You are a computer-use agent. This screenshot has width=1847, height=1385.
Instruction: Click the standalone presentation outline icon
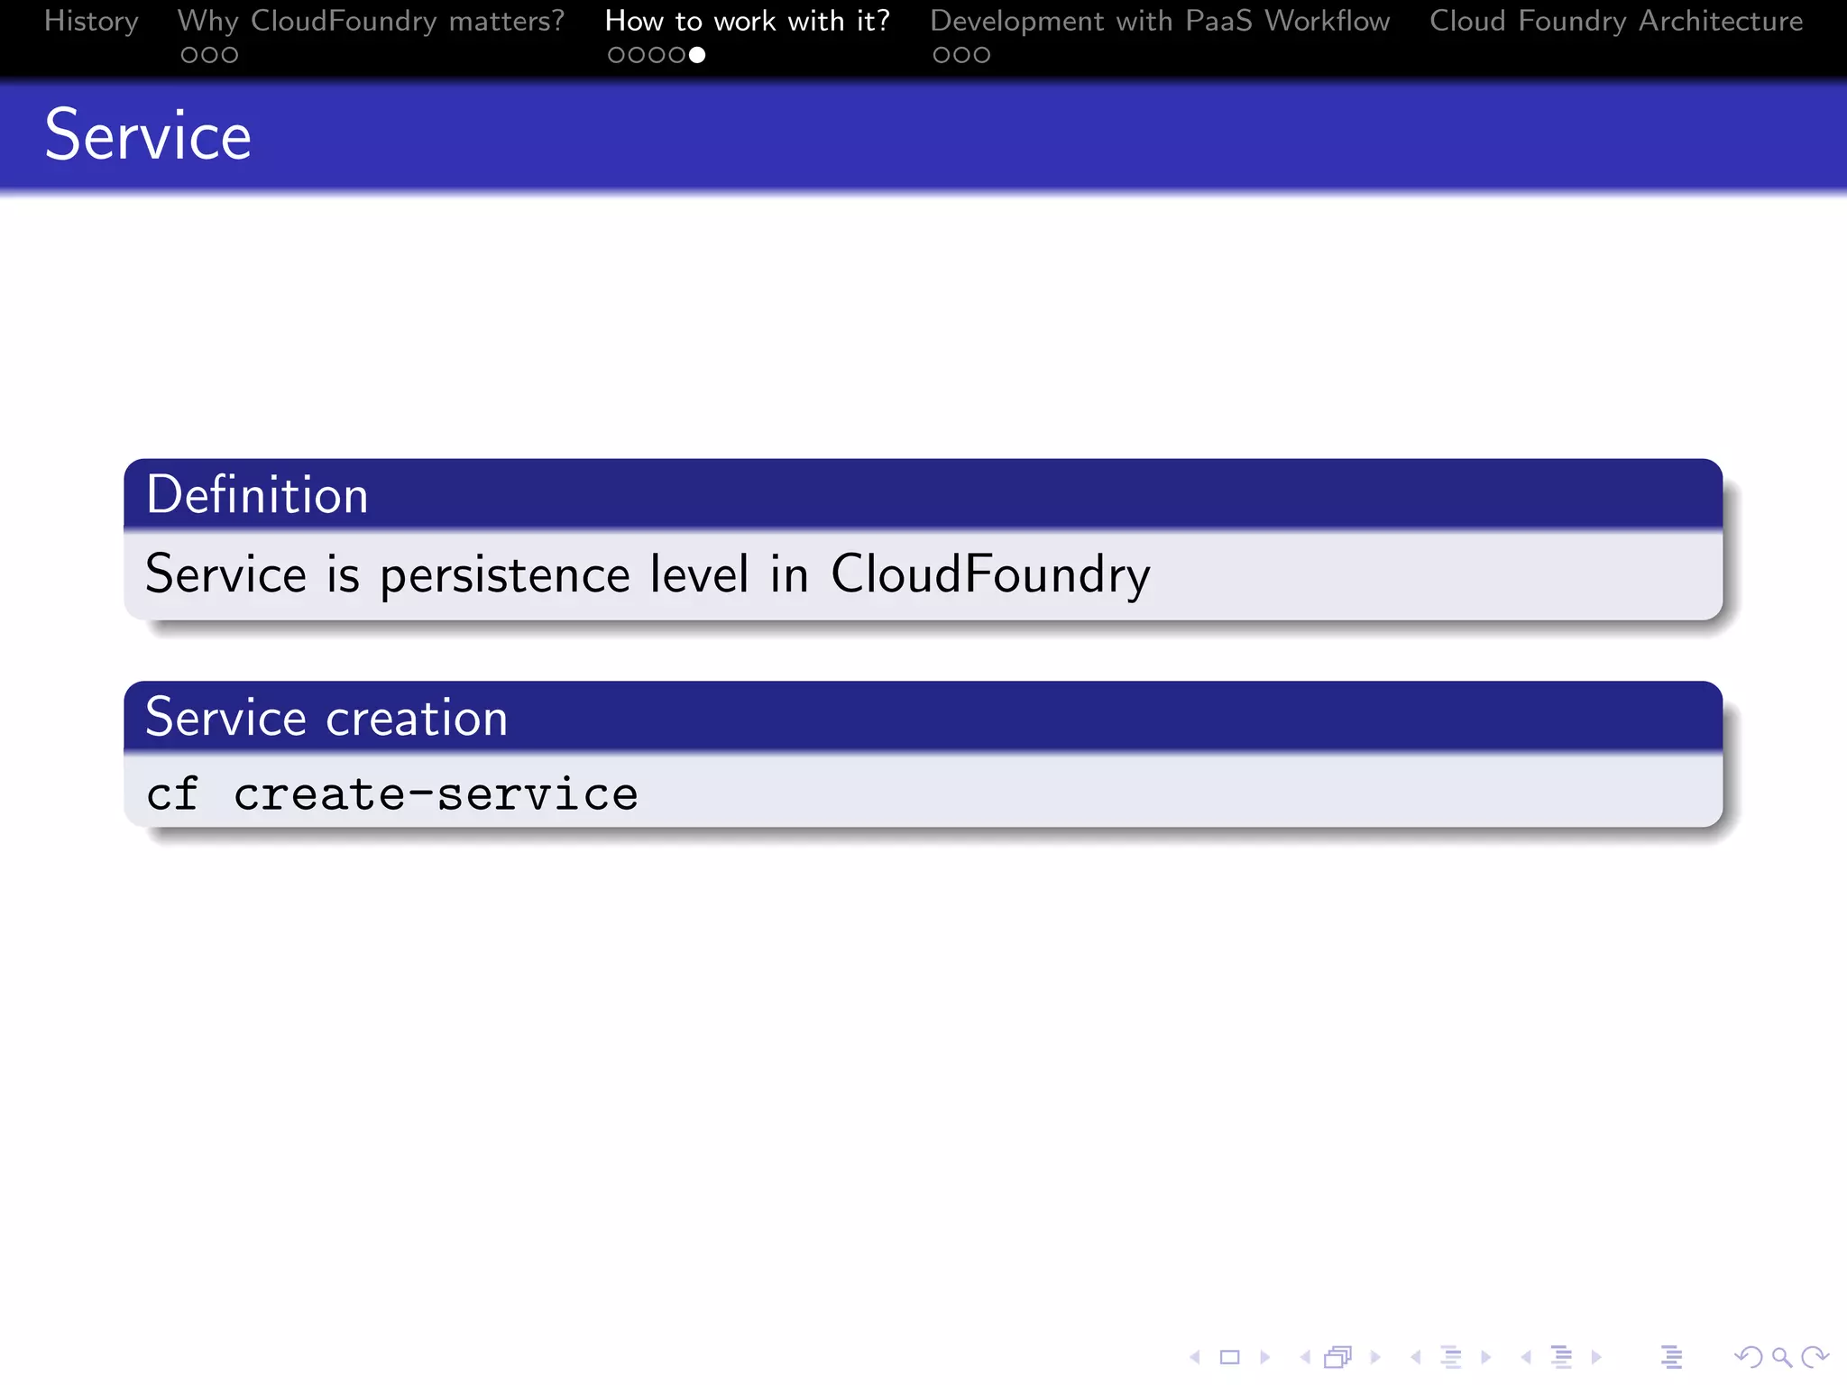[1671, 1357]
